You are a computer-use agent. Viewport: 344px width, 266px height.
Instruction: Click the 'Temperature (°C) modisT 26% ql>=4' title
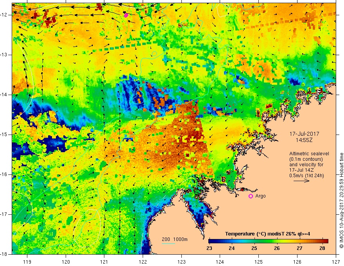267,234
